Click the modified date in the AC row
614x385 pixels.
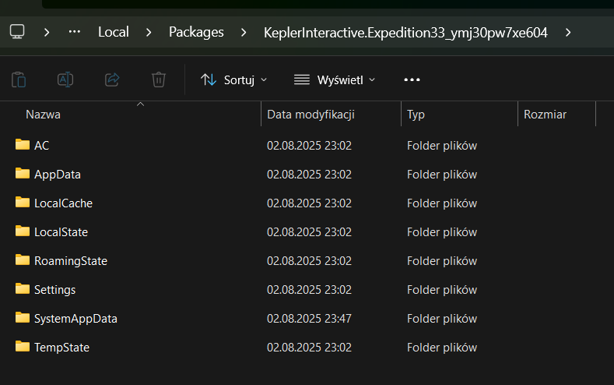[309, 146]
